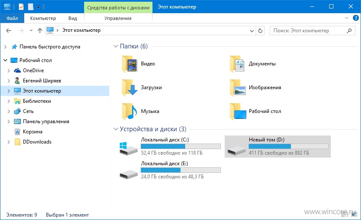The image size is (361, 220).
Task: Select OneDrive in the navigation pane
Action: pos(34,71)
